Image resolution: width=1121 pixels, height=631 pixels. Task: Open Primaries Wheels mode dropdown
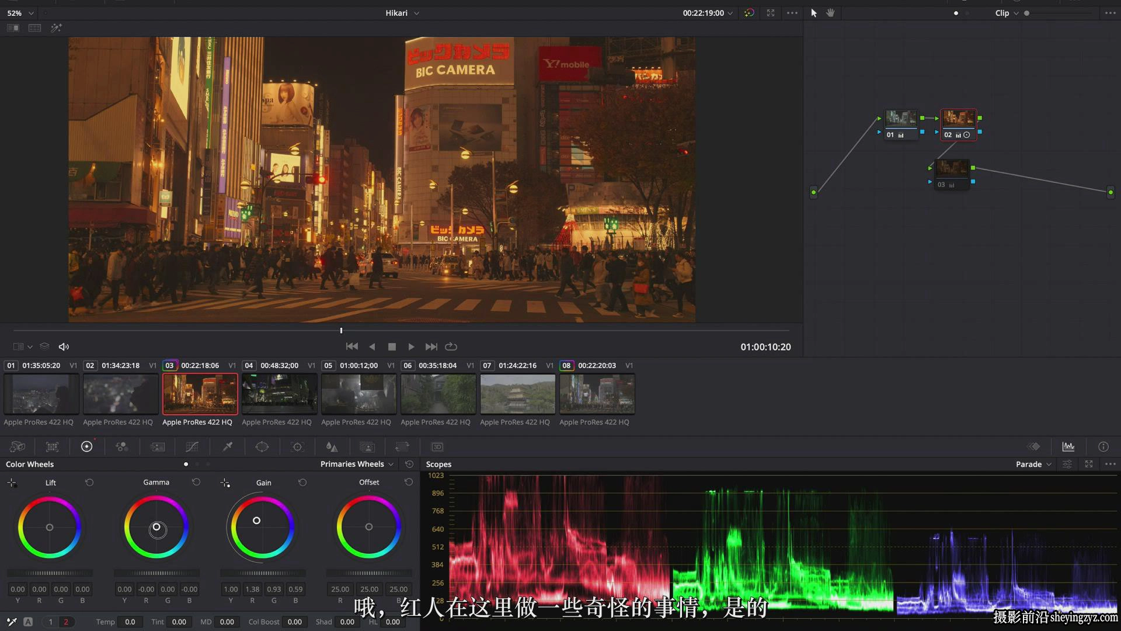357,464
